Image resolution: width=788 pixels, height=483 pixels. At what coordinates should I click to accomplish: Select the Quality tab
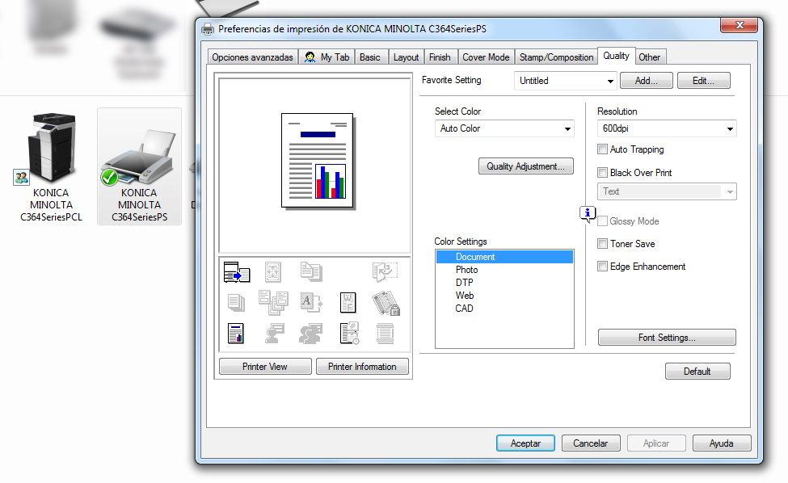616,56
